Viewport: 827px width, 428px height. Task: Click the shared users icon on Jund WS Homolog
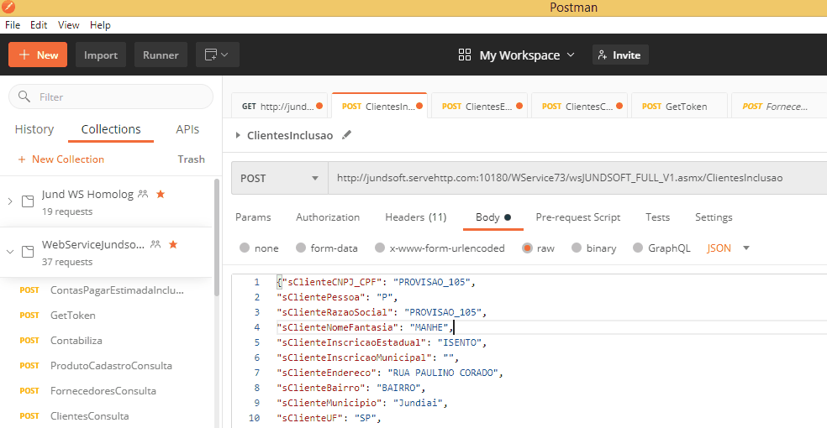click(144, 194)
